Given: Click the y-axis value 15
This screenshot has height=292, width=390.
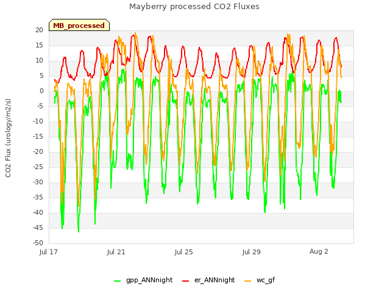Looking at the screenshot, I should pos(39,45).
